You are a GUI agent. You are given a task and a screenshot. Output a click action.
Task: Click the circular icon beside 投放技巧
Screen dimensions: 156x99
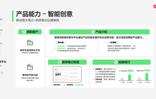[116, 62]
